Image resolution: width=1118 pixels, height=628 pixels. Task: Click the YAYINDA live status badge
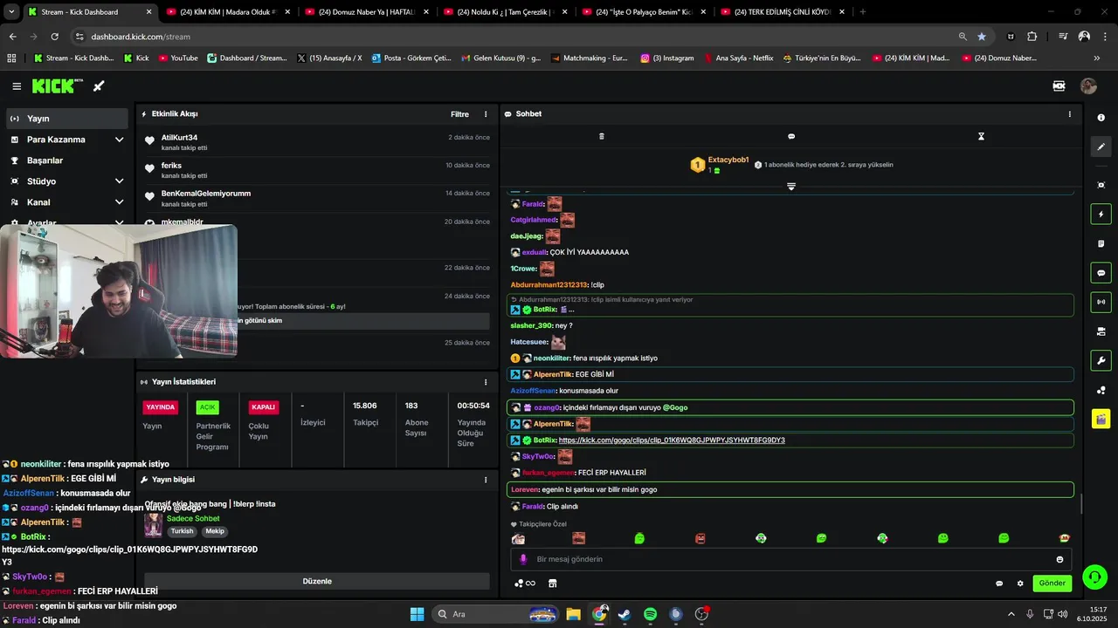[x=161, y=407]
